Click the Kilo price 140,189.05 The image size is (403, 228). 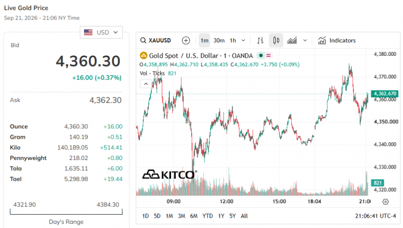pyautogui.click(x=73, y=147)
